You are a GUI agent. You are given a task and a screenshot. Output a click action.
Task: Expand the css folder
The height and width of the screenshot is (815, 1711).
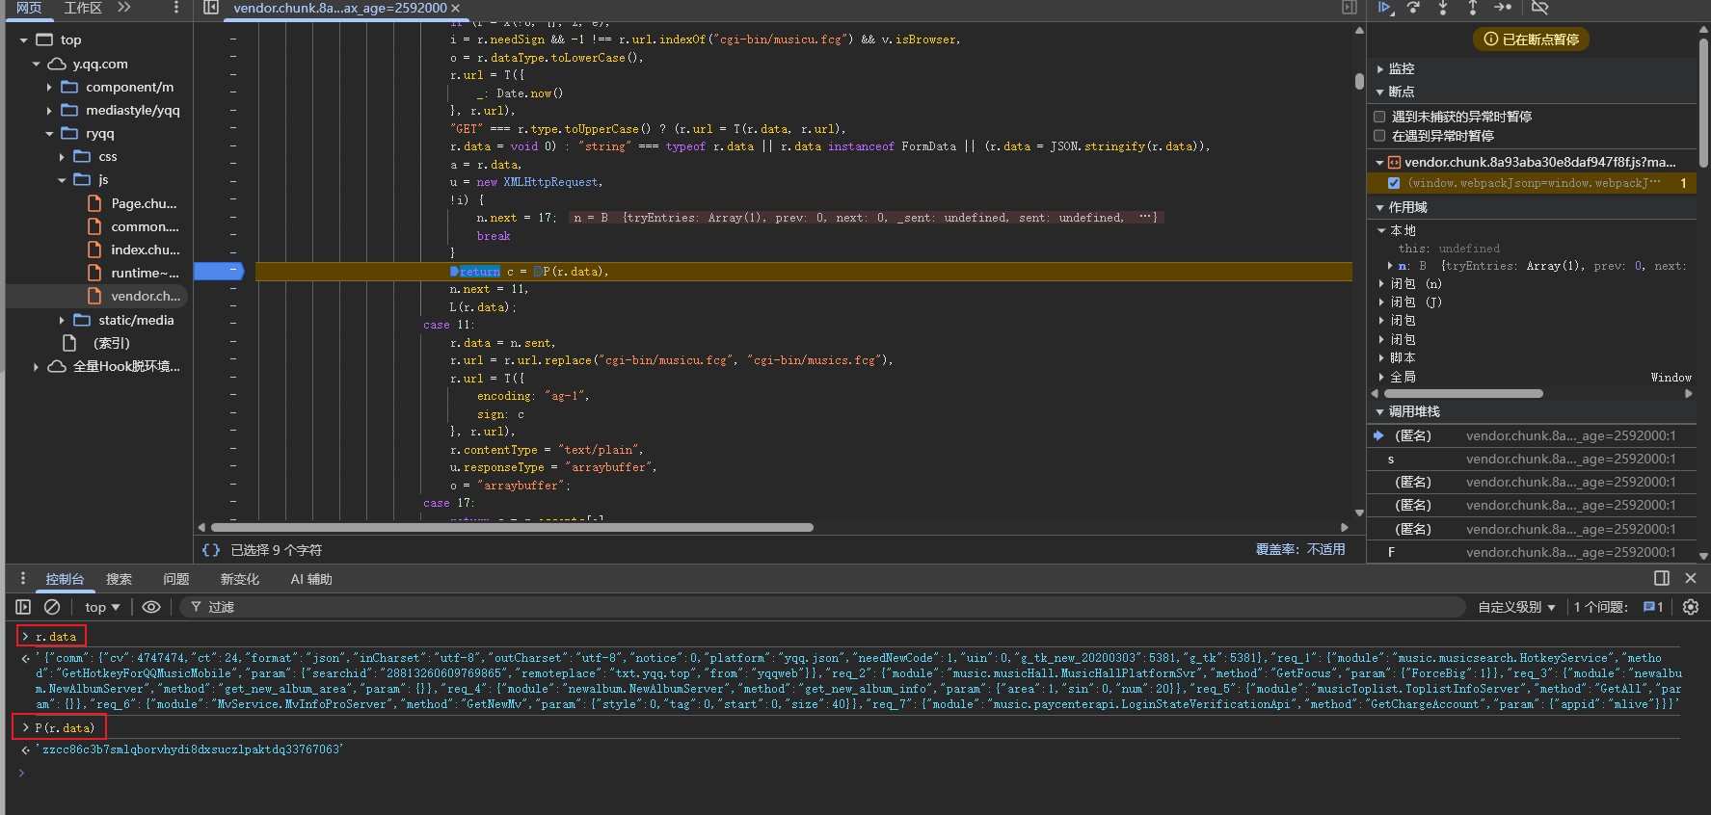pyautogui.click(x=62, y=156)
